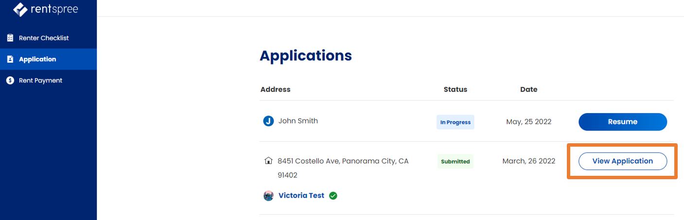
Task: Open Victoria Test's profile link
Action: pyautogui.click(x=301, y=196)
